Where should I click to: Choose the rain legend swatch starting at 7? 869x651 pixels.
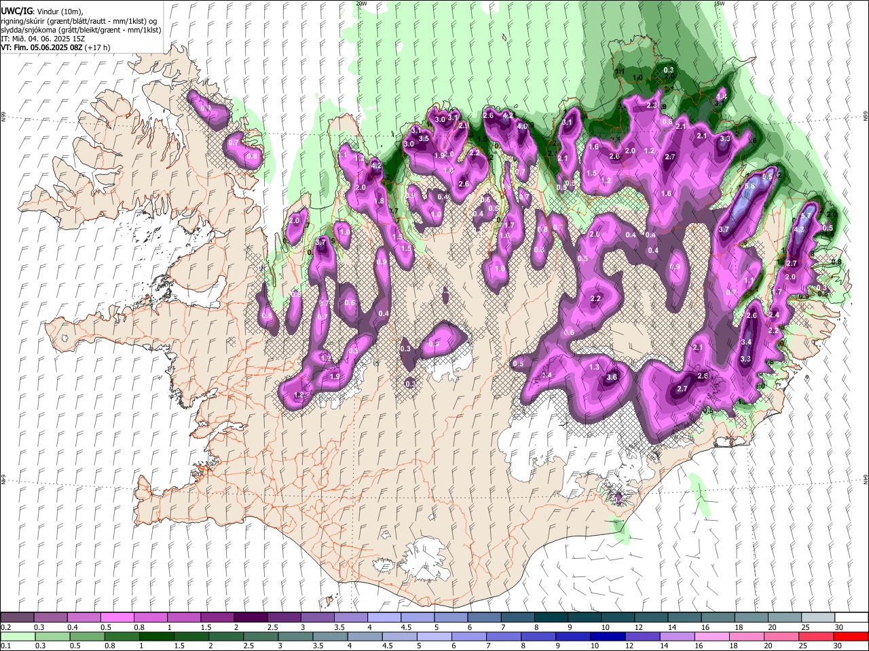[x=502, y=636]
